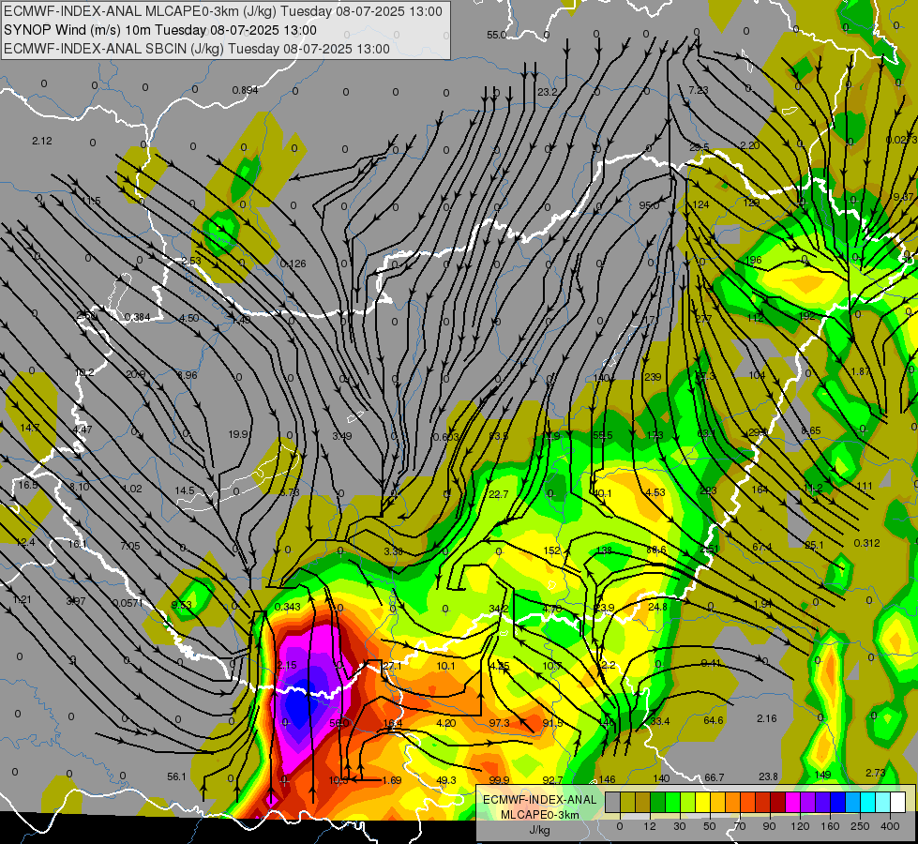Click the map value '64.6'
This screenshot has height=844, width=918.
[x=713, y=720]
